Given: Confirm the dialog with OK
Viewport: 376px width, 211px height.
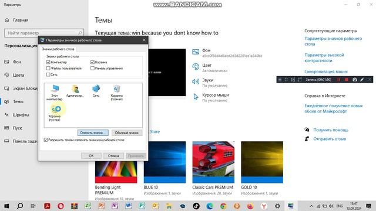Looking at the screenshot, I should [x=91, y=156].
